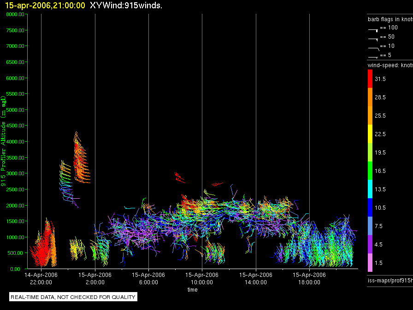Select the cyan 13.5 knots color swatch

370,189
